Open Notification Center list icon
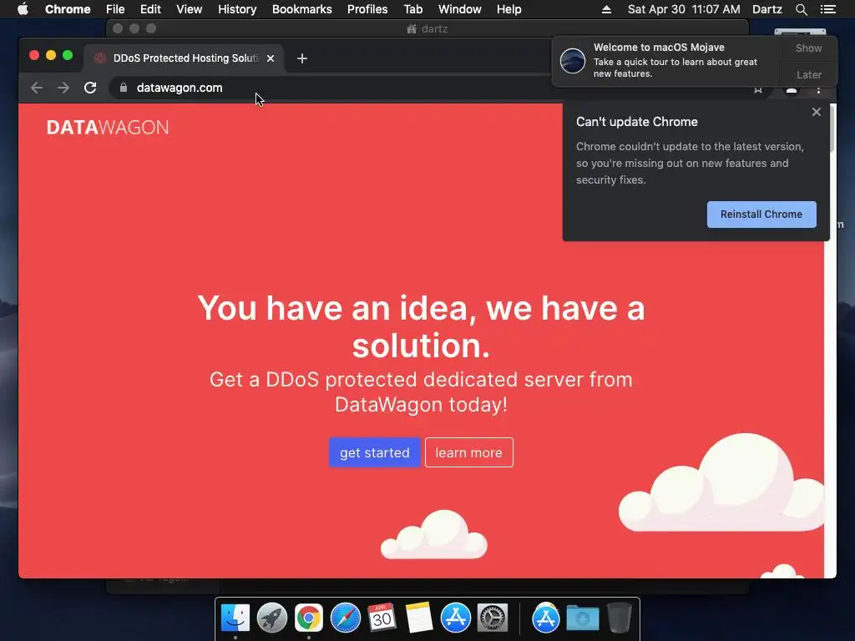This screenshot has width=855, height=641. tap(827, 9)
